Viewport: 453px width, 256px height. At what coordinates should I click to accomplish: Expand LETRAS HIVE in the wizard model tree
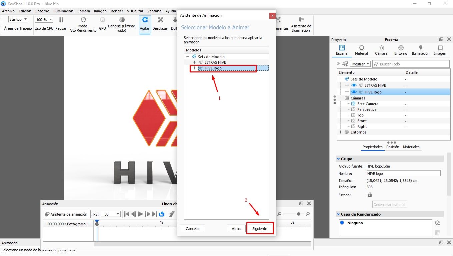coord(194,62)
